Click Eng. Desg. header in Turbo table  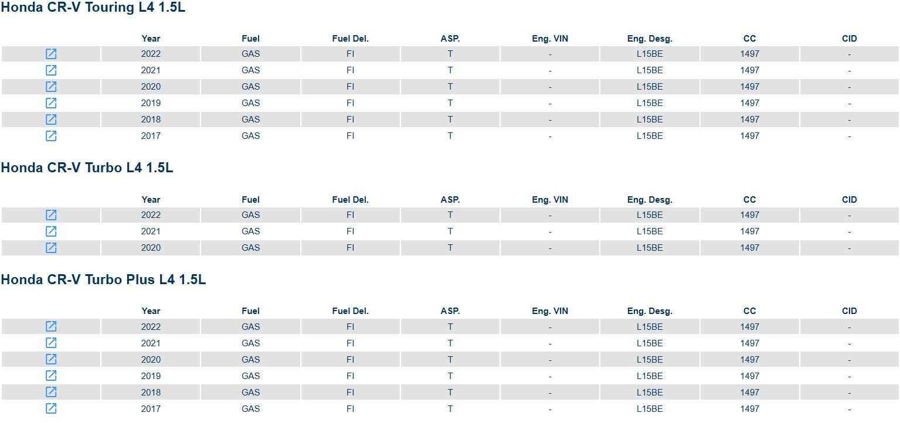coord(650,200)
